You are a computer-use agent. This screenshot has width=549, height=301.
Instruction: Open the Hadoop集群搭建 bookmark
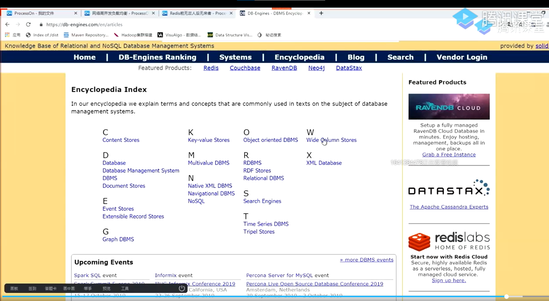(133, 35)
